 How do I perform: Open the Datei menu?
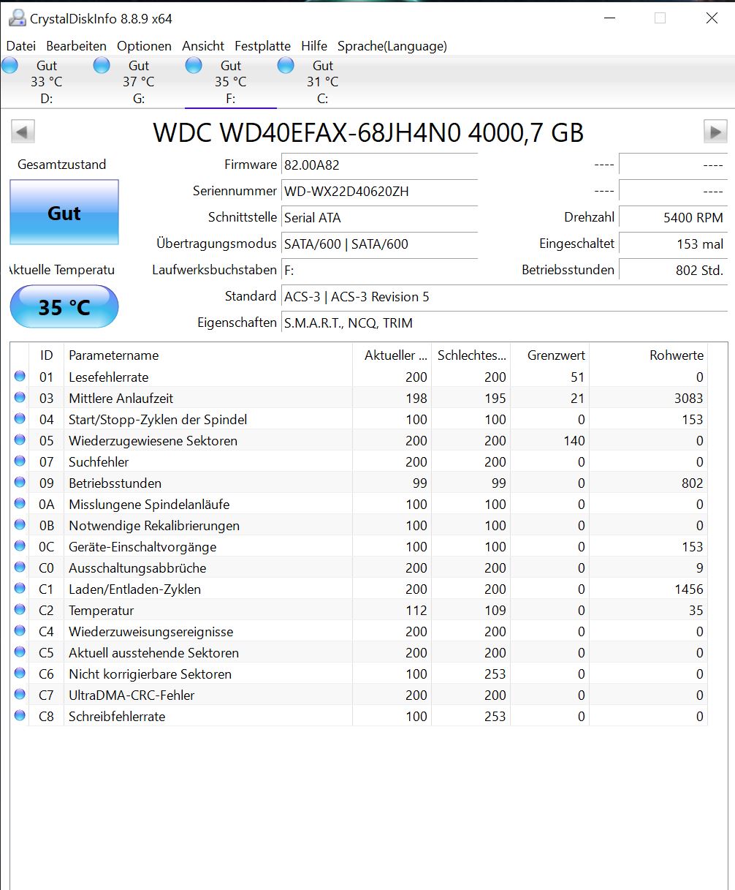(21, 46)
